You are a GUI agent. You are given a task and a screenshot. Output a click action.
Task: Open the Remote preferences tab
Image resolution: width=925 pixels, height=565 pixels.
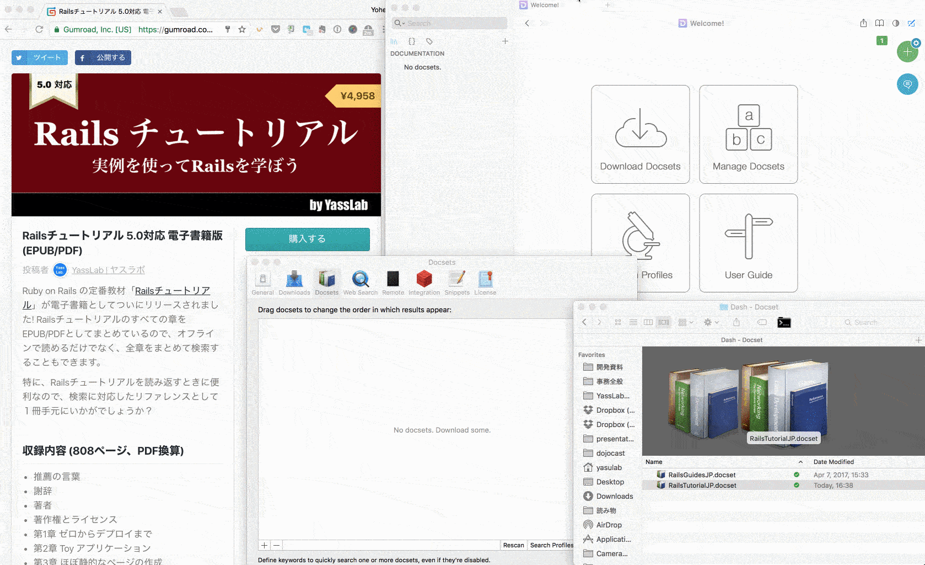[393, 282]
